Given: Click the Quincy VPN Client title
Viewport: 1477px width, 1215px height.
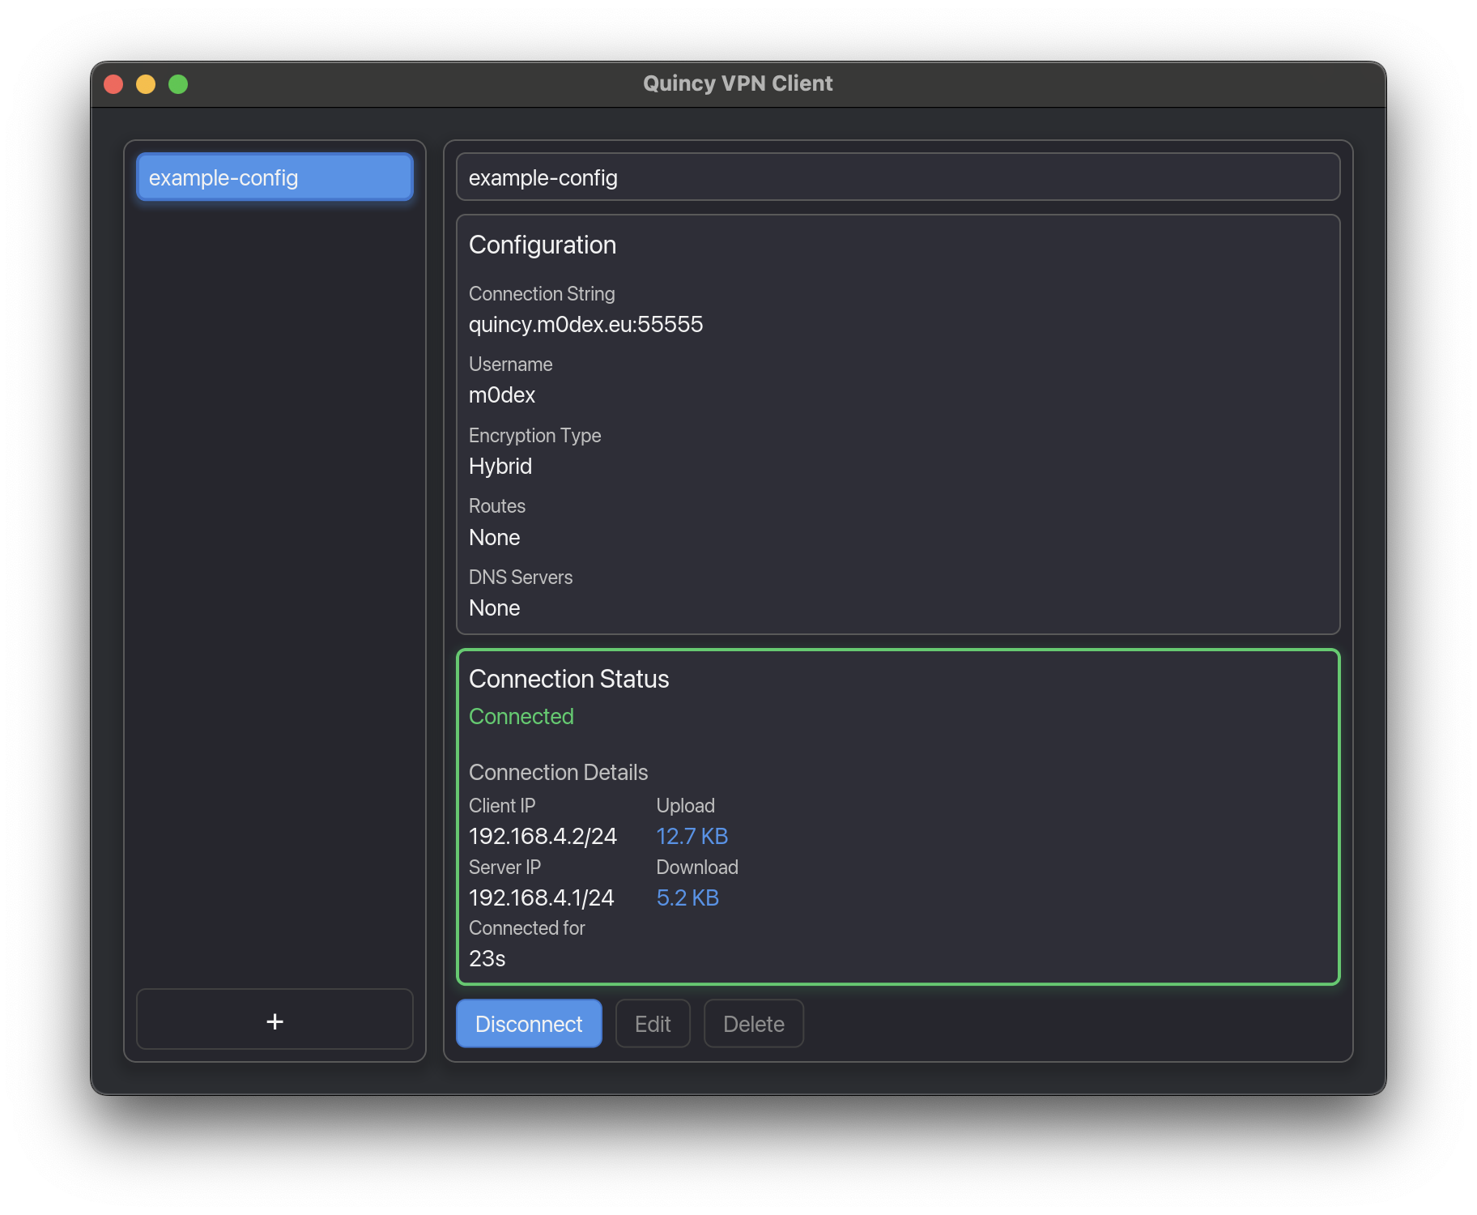Looking at the screenshot, I should click(x=738, y=83).
